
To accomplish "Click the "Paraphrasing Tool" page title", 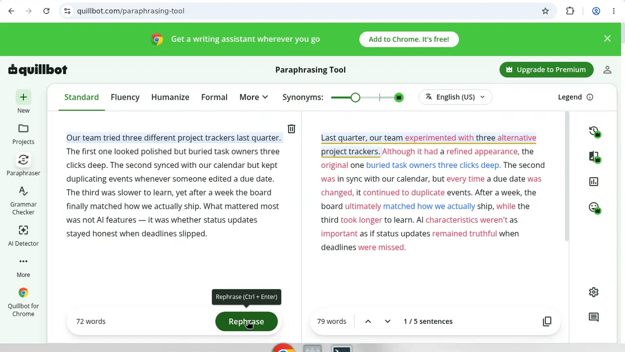I will point(310,70).
